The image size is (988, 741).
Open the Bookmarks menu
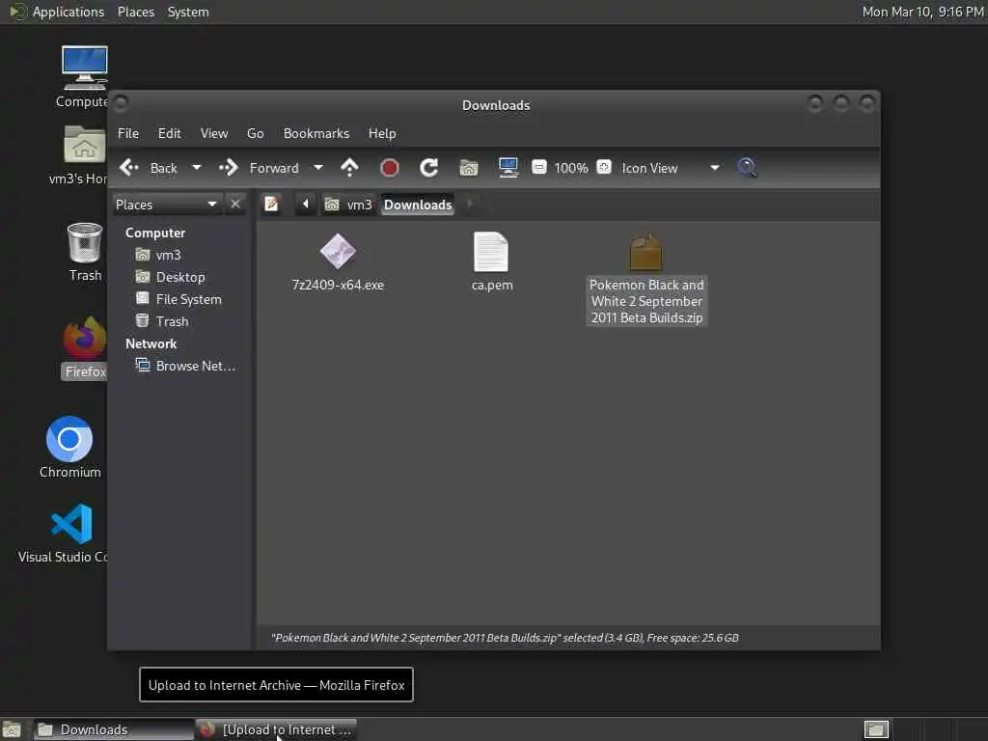point(316,133)
